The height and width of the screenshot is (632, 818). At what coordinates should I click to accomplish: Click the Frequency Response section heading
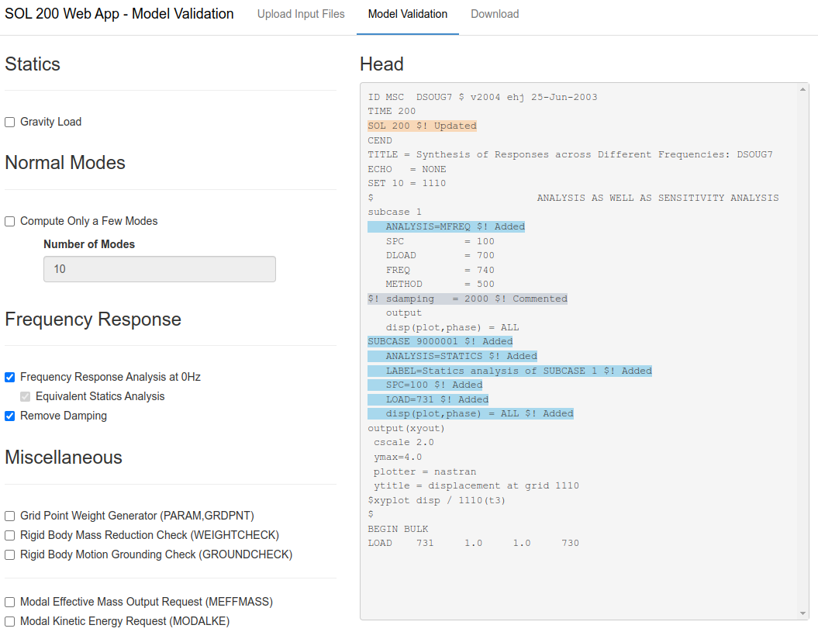click(93, 319)
